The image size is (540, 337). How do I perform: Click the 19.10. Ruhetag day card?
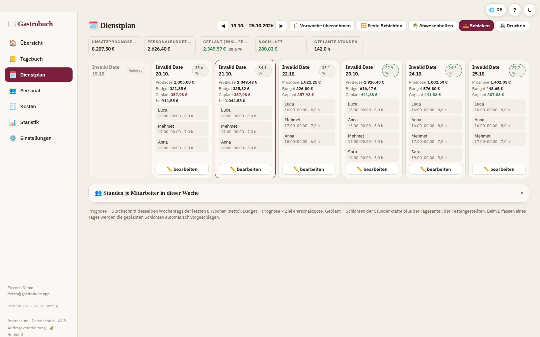click(118, 119)
